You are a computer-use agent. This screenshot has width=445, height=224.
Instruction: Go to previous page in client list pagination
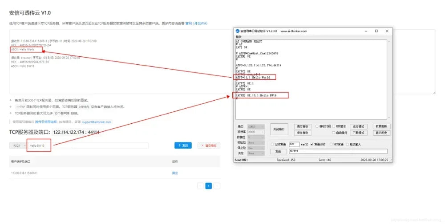[x=200, y=186]
